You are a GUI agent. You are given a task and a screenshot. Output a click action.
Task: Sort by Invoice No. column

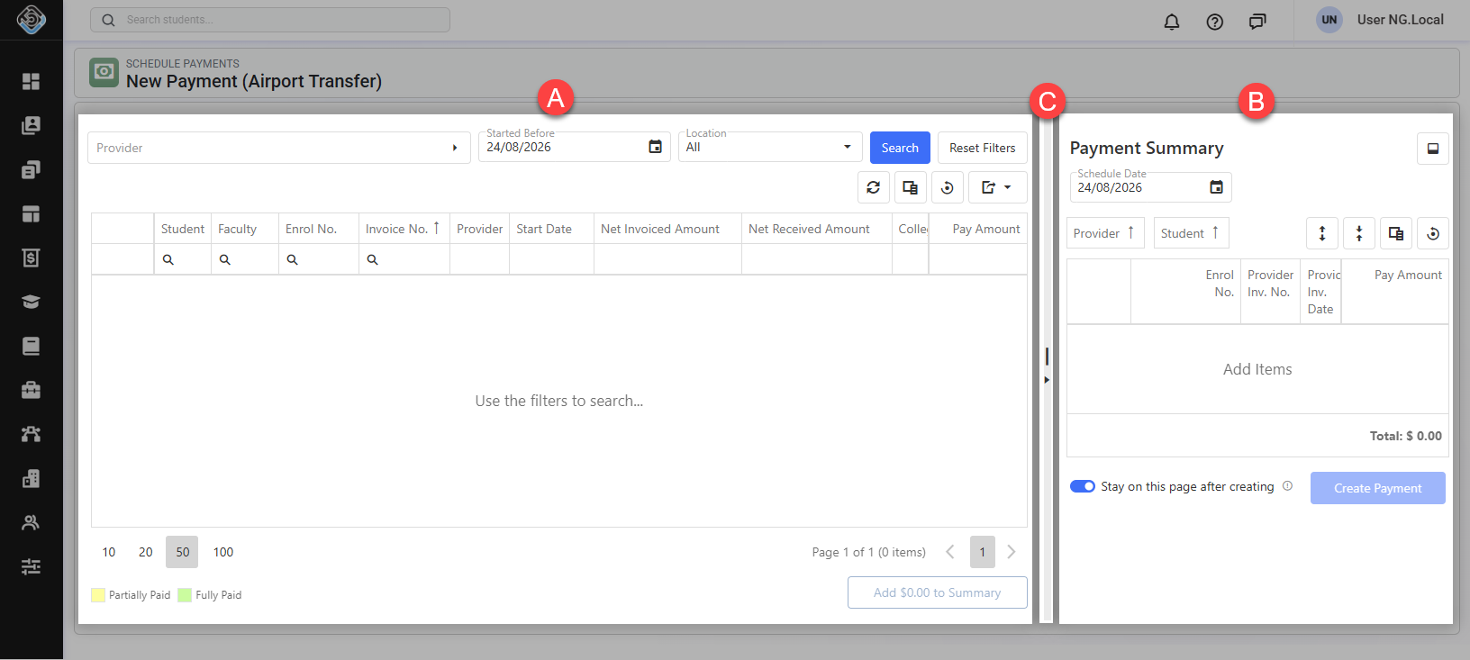(x=404, y=229)
